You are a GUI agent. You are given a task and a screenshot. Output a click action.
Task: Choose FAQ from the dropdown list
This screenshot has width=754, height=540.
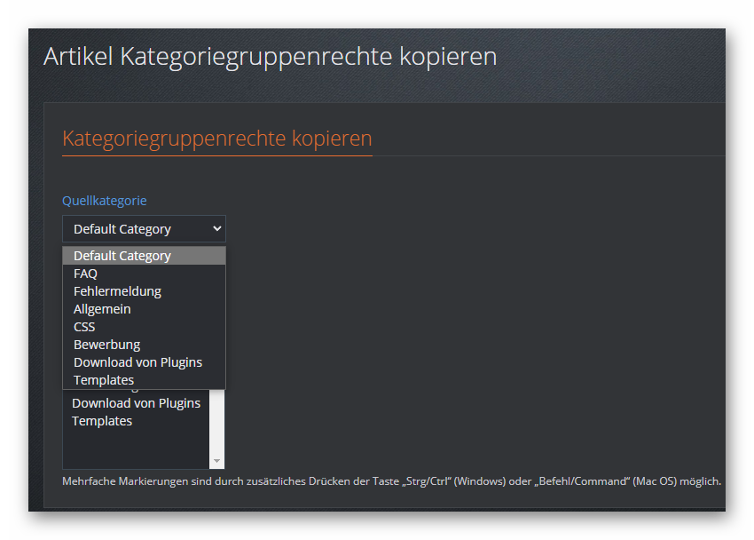pyautogui.click(x=86, y=274)
